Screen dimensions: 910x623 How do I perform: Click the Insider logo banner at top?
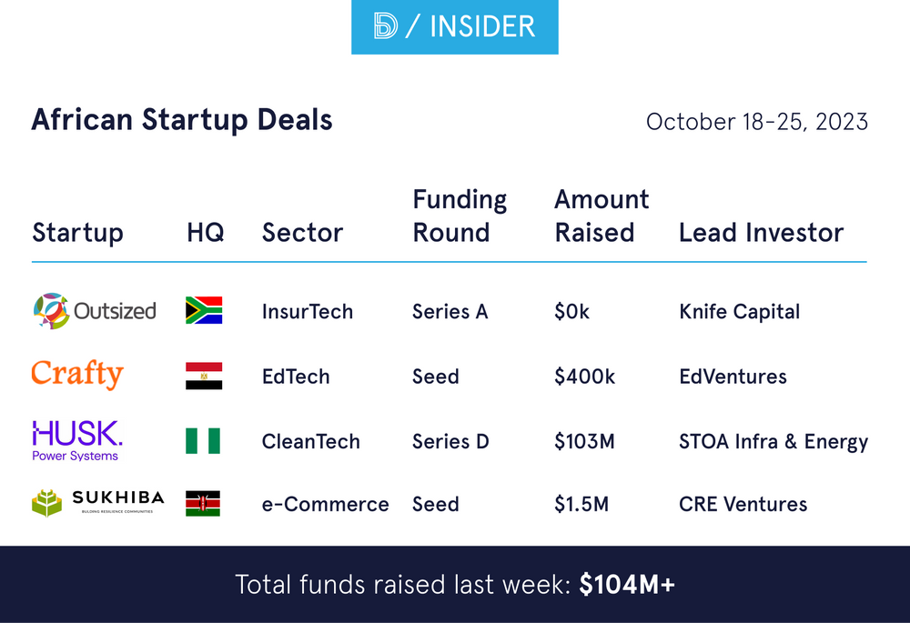(454, 27)
